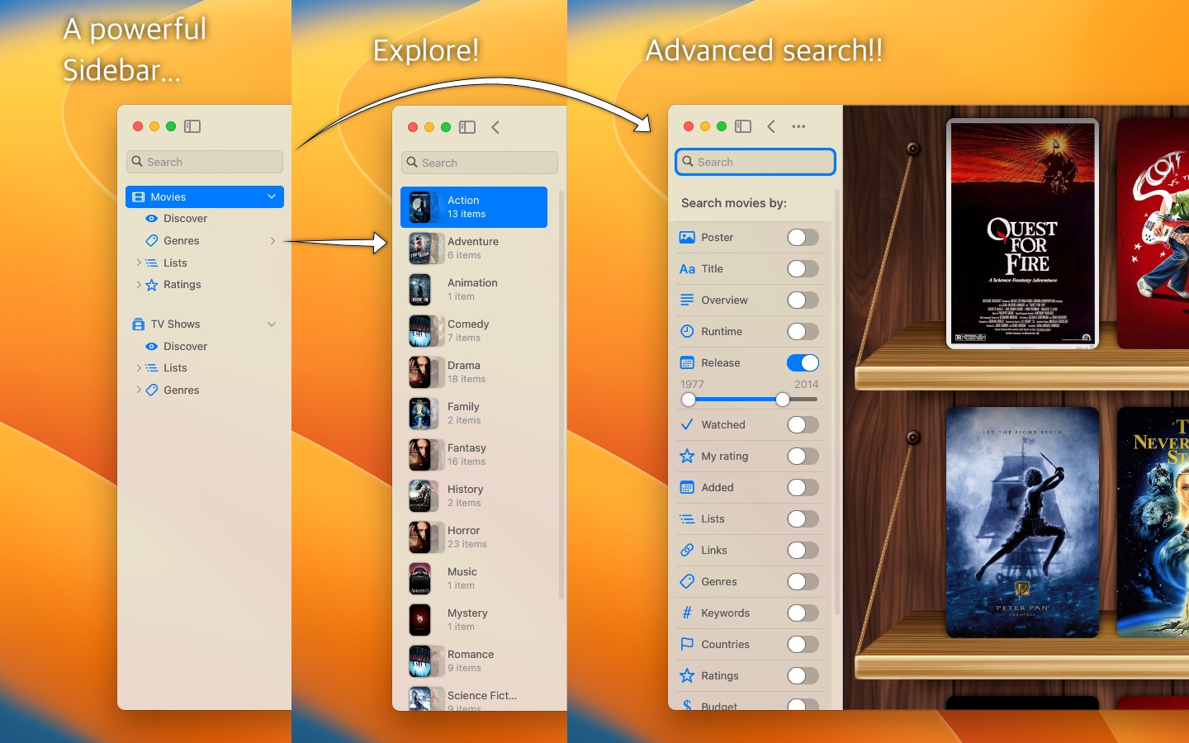
Task: Expand TV Shows Genres disclosure arrow
Action: (138, 390)
